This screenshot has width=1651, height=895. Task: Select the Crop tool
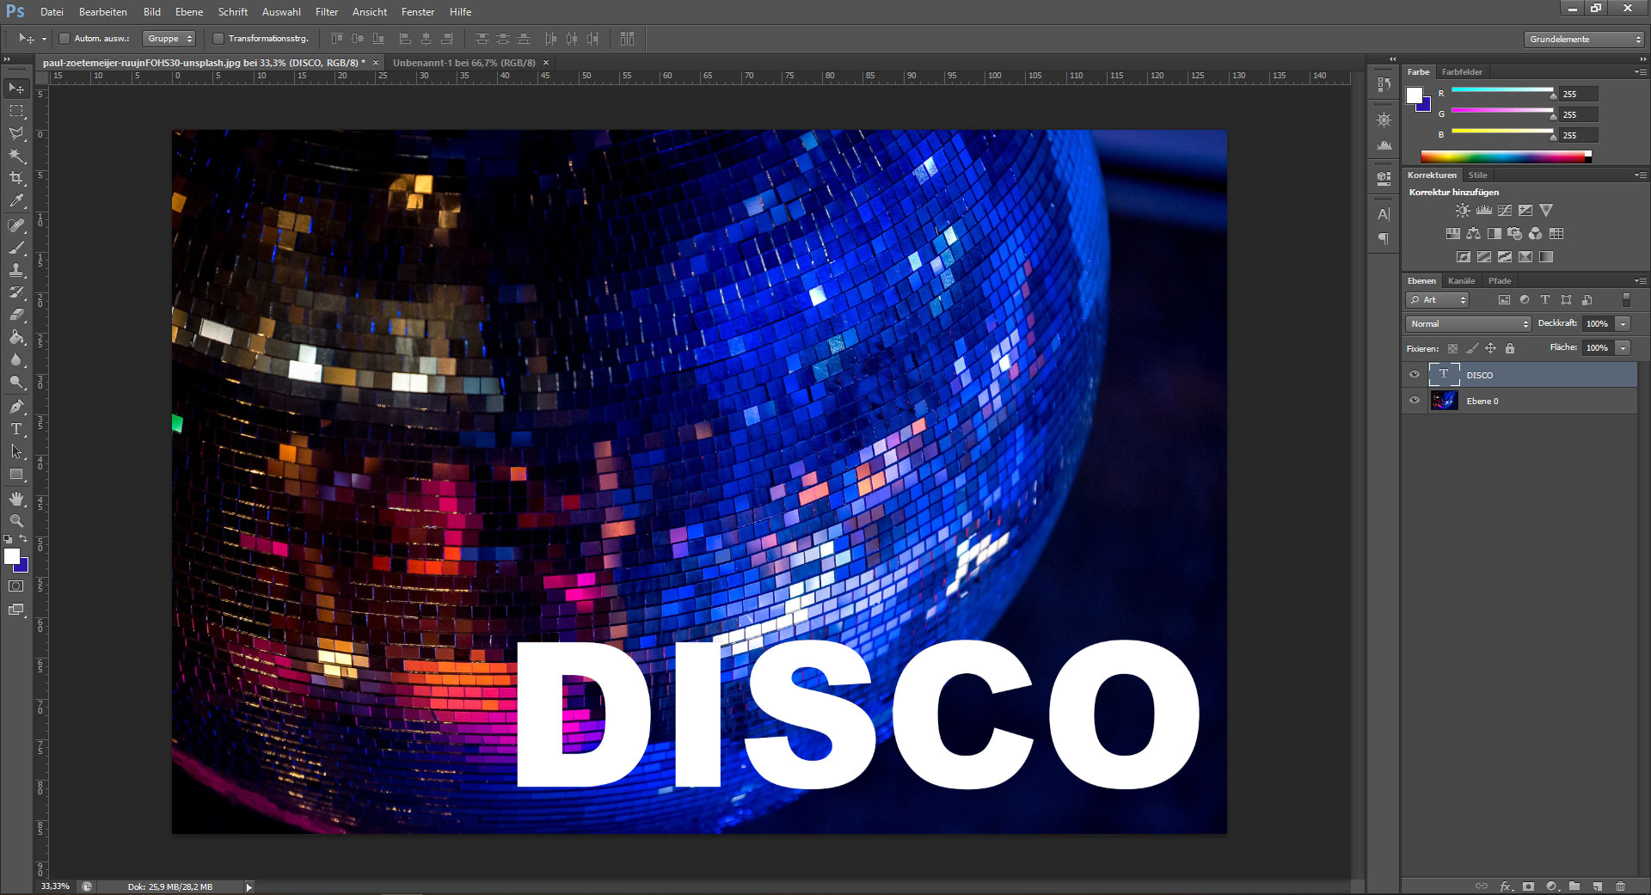click(x=16, y=178)
